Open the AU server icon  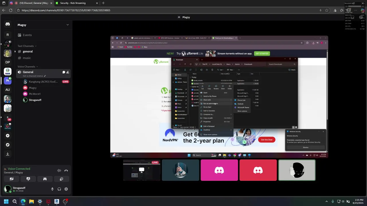[8, 90]
